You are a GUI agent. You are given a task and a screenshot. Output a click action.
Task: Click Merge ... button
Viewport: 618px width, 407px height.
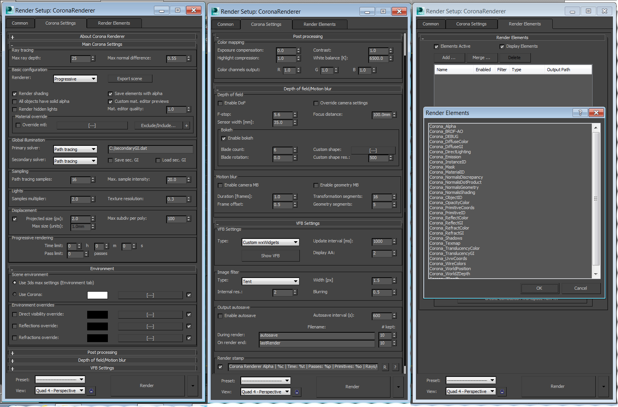[x=481, y=57]
